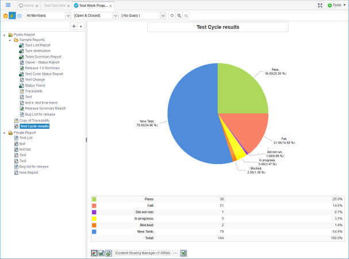Toggle full screen view icon
The image size is (349, 259).
tap(320, 5)
